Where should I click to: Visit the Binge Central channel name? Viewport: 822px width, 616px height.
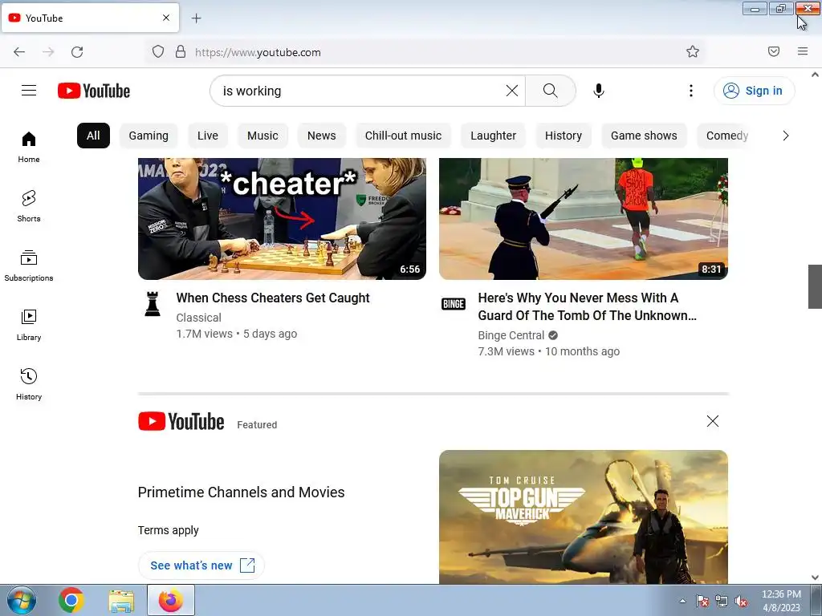(x=511, y=335)
